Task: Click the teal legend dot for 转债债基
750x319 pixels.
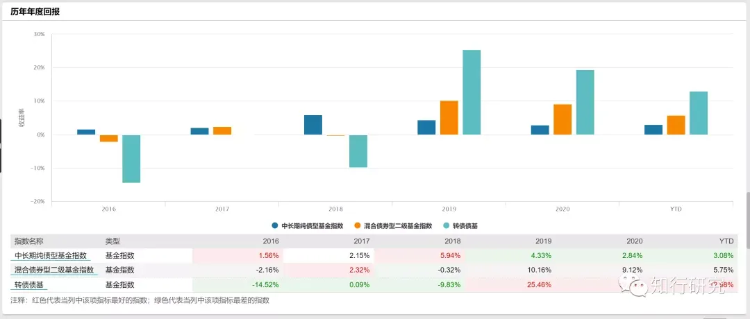Action: click(x=447, y=226)
